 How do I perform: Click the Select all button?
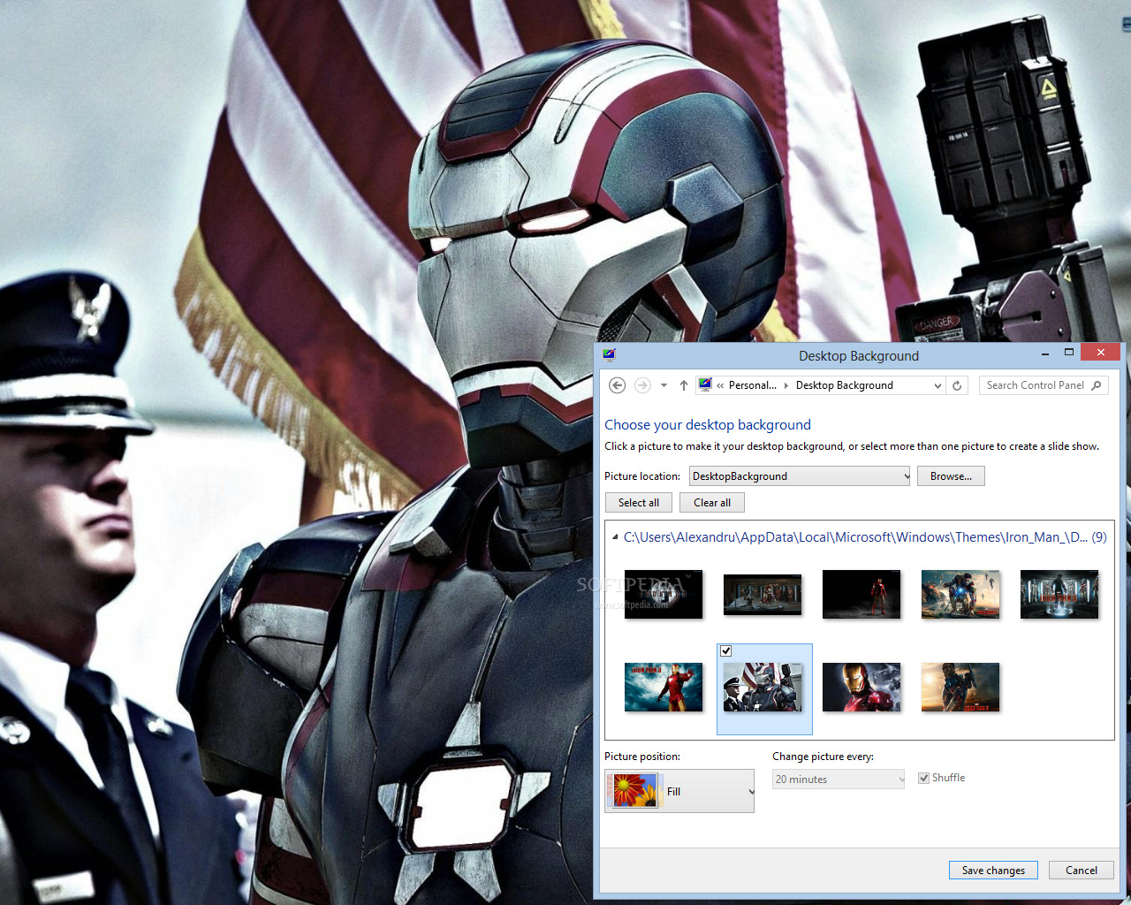[639, 503]
